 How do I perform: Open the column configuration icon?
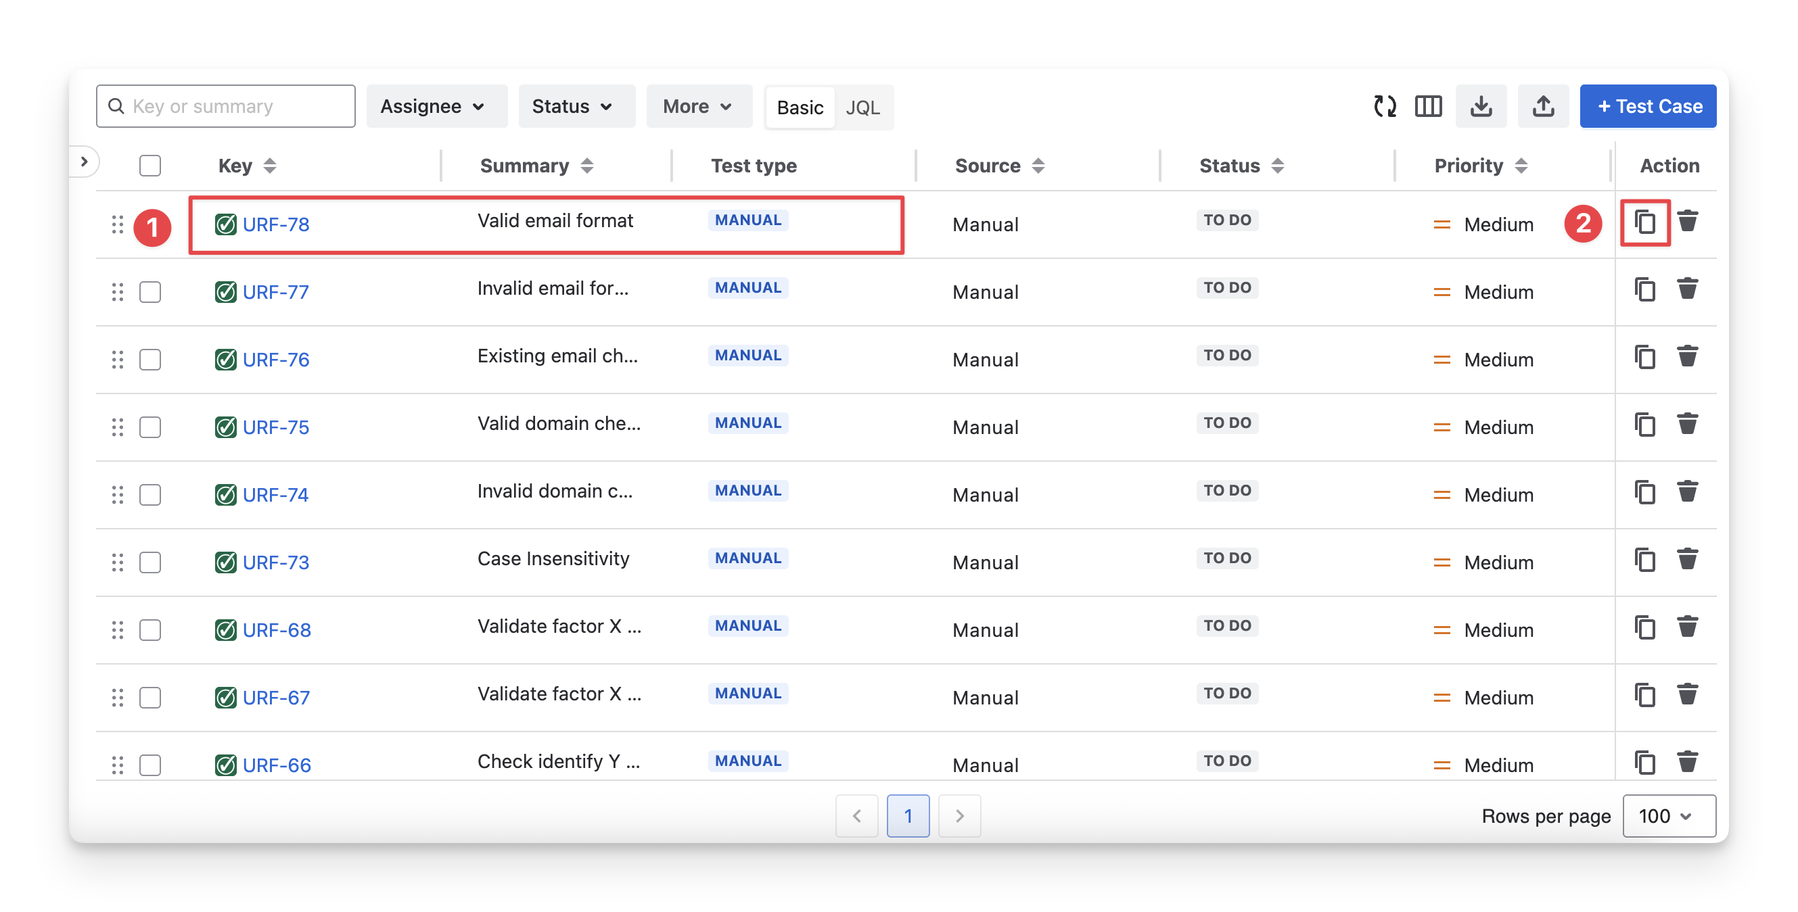(x=1428, y=106)
